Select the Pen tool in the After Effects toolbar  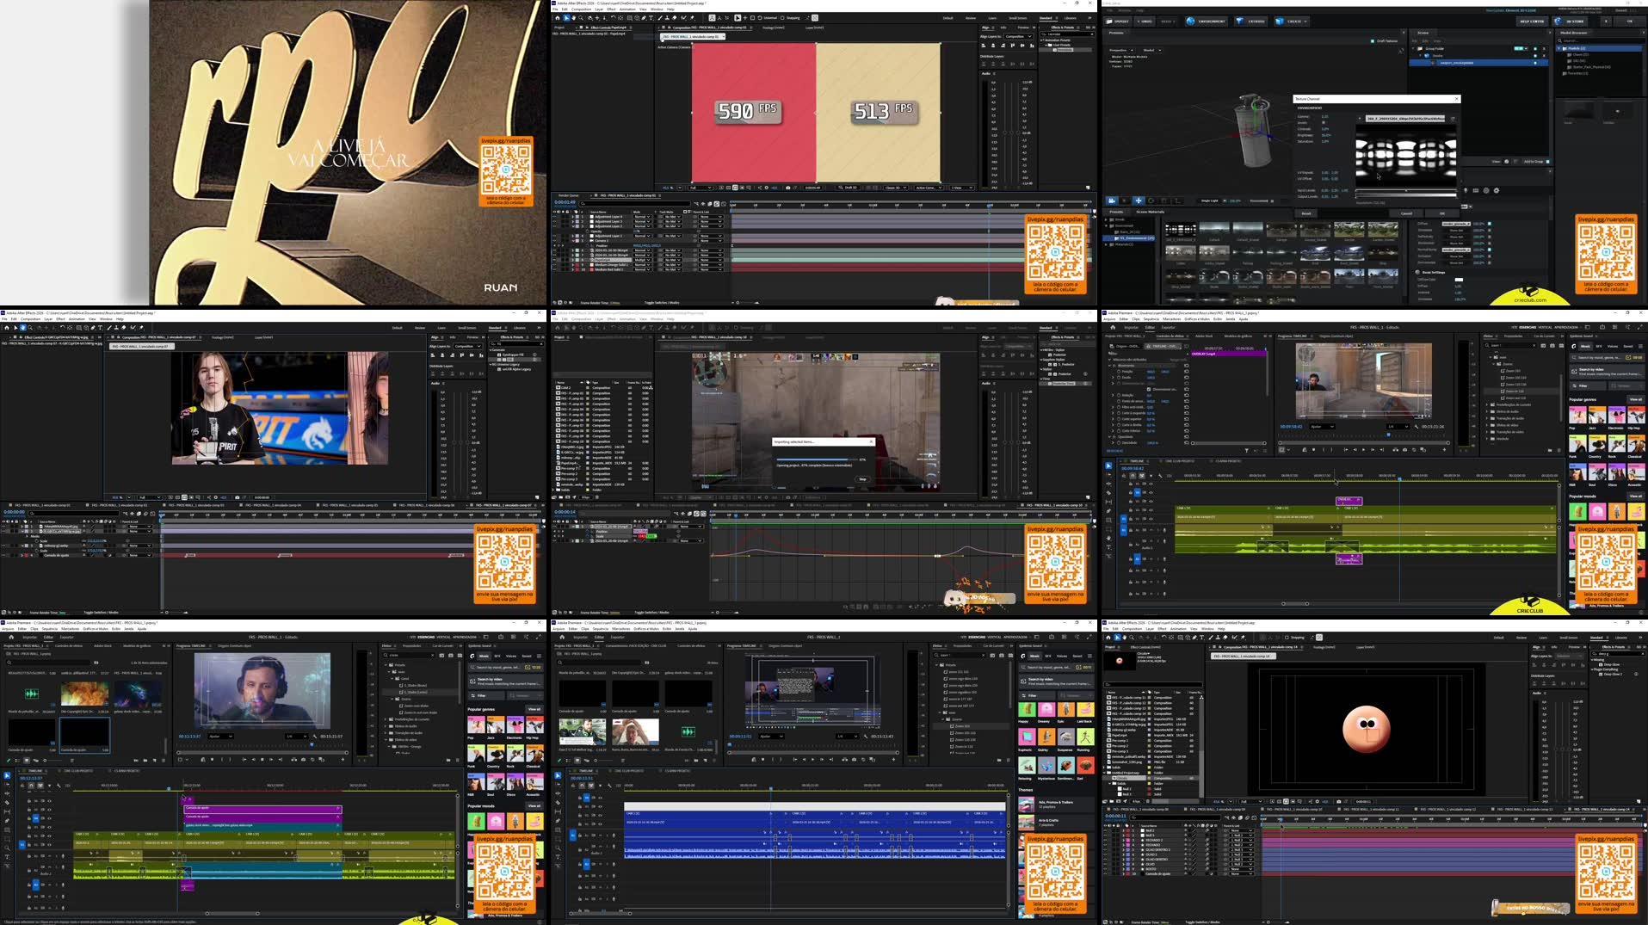click(x=643, y=18)
